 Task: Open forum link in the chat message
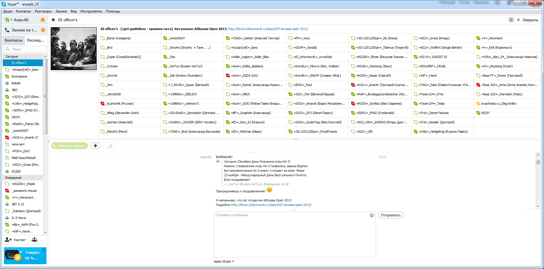pos(271,205)
